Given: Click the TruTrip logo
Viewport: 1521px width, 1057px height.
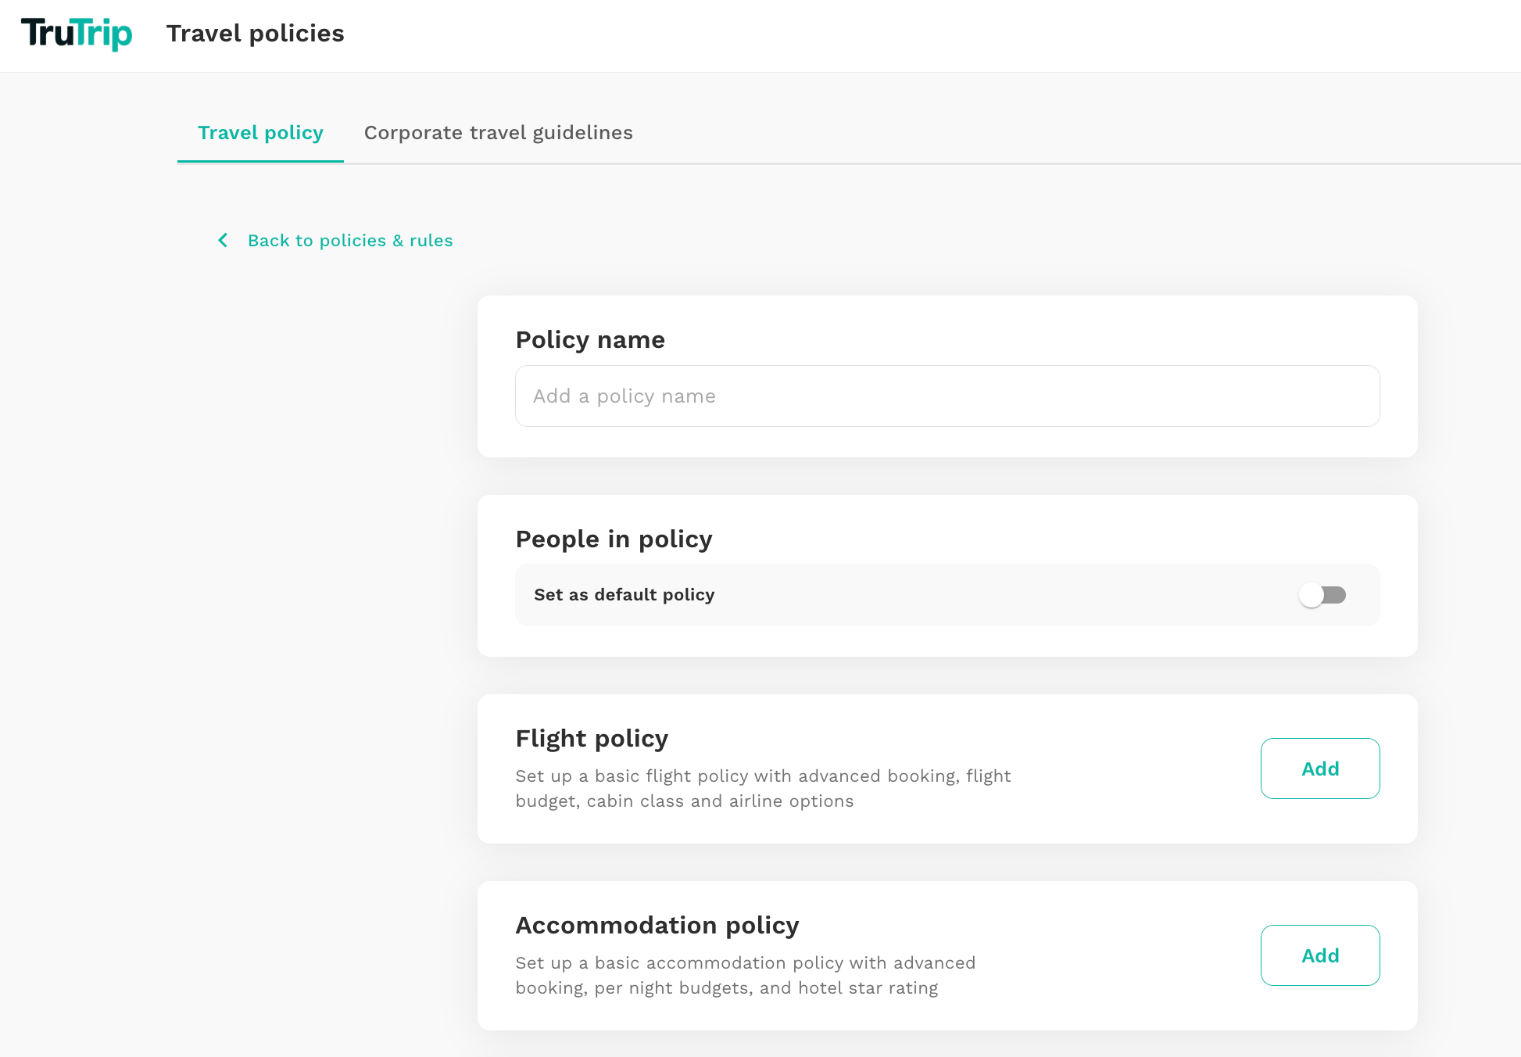Looking at the screenshot, I should click(77, 34).
